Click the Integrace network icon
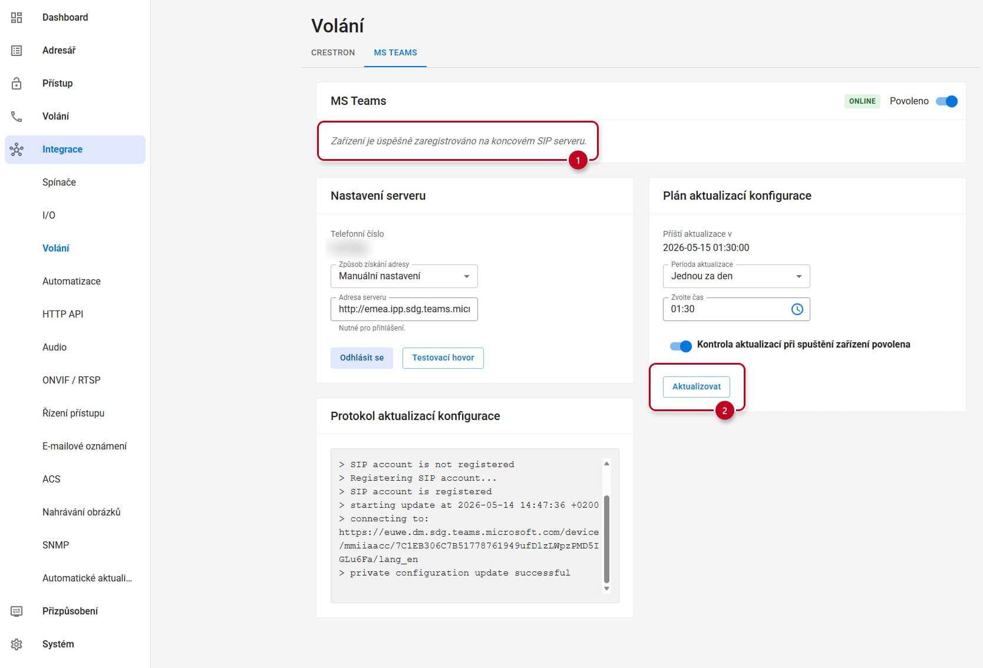This screenshot has width=983, height=668. (17, 150)
